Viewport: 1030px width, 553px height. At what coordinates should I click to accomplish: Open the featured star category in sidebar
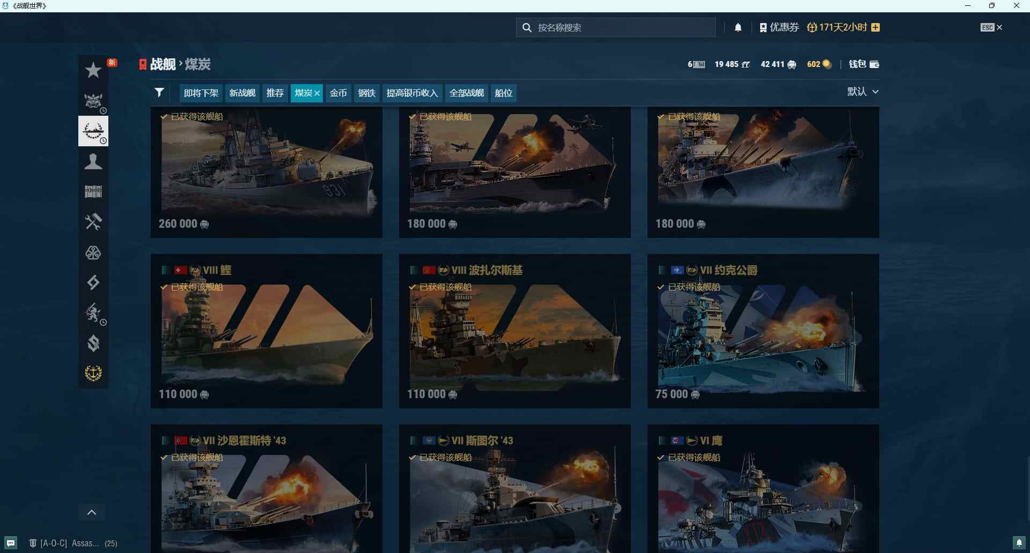tap(93, 70)
